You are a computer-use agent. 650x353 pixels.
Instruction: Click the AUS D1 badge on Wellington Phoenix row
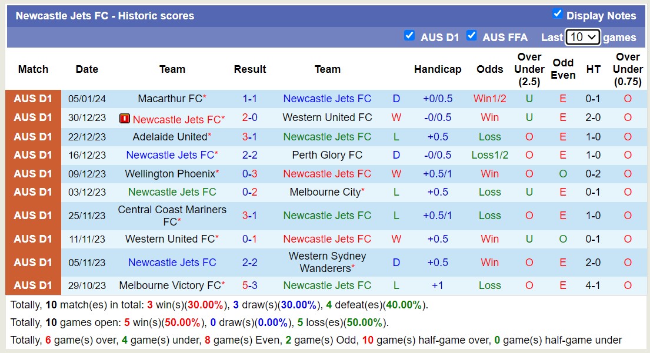coord(33,174)
